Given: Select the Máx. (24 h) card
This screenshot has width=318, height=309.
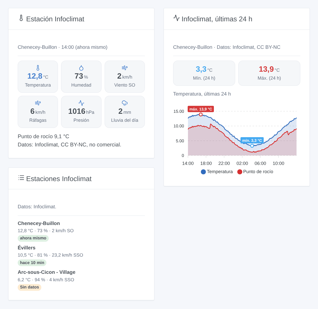Looking at the screenshot, I should (x=269, y=73).
